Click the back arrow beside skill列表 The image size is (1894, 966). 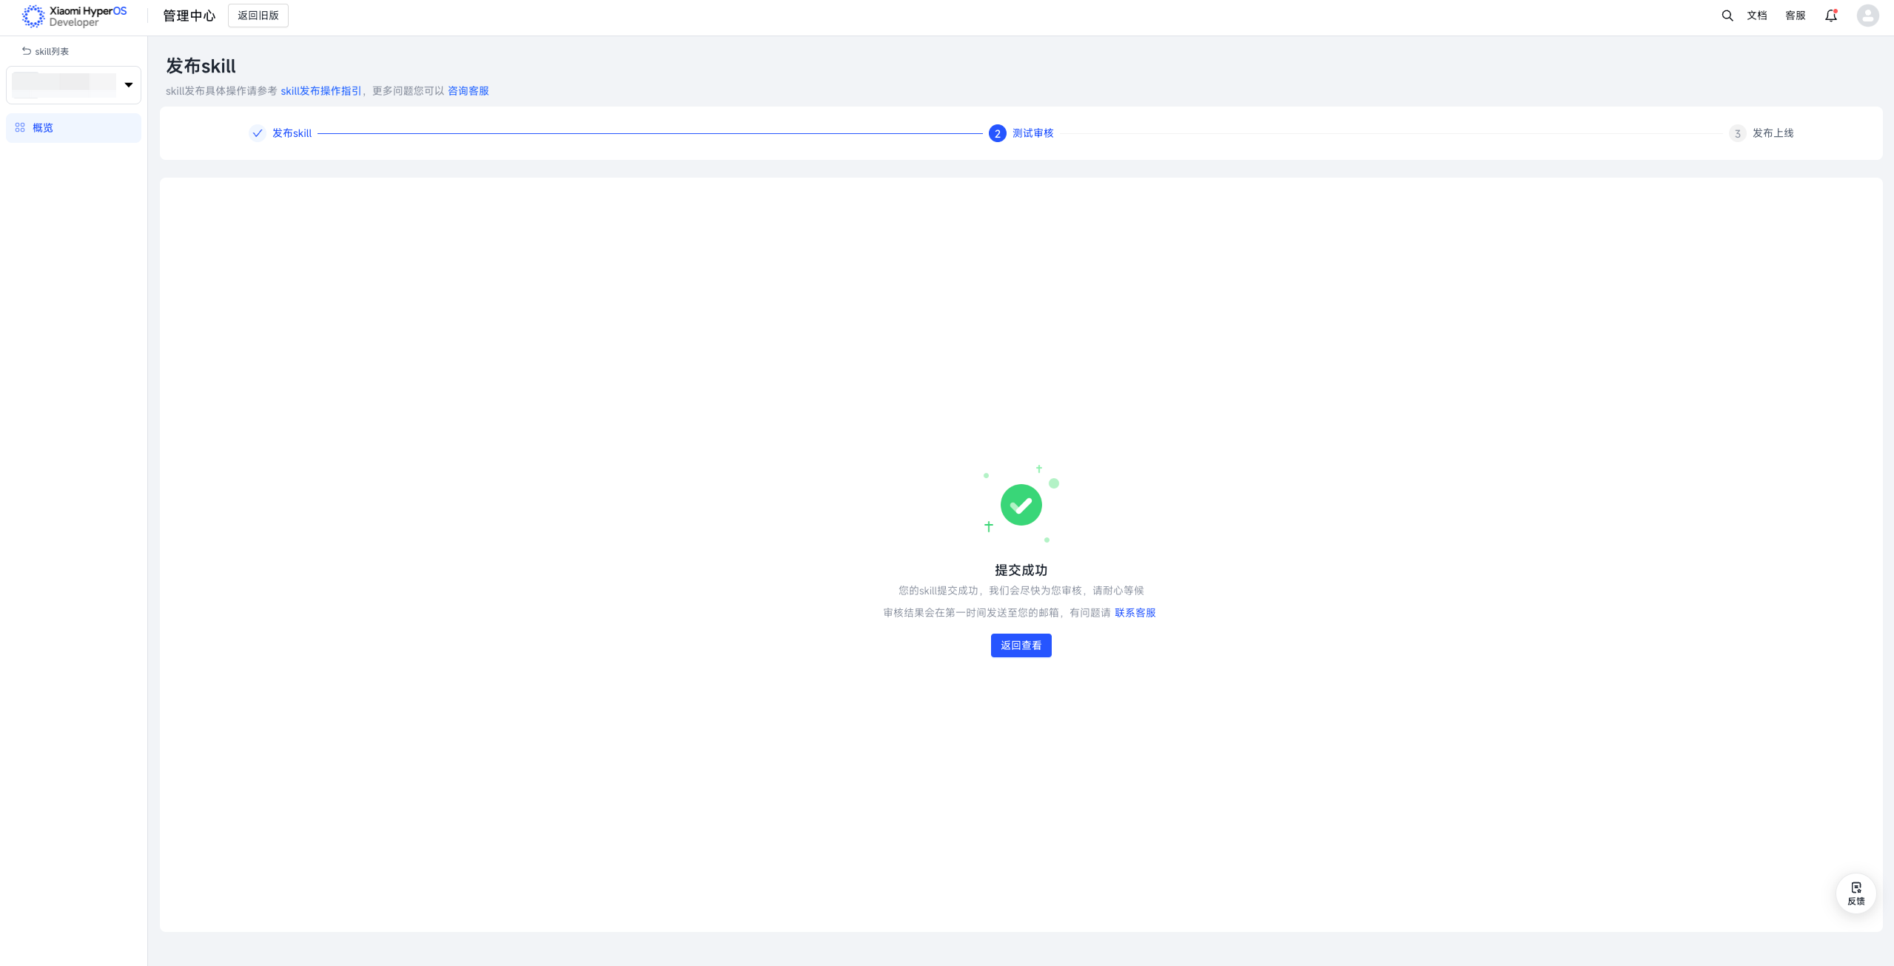(x=27, y=51)
